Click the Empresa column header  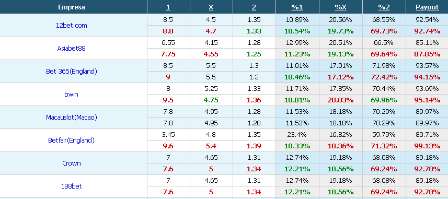pos(72,7)
